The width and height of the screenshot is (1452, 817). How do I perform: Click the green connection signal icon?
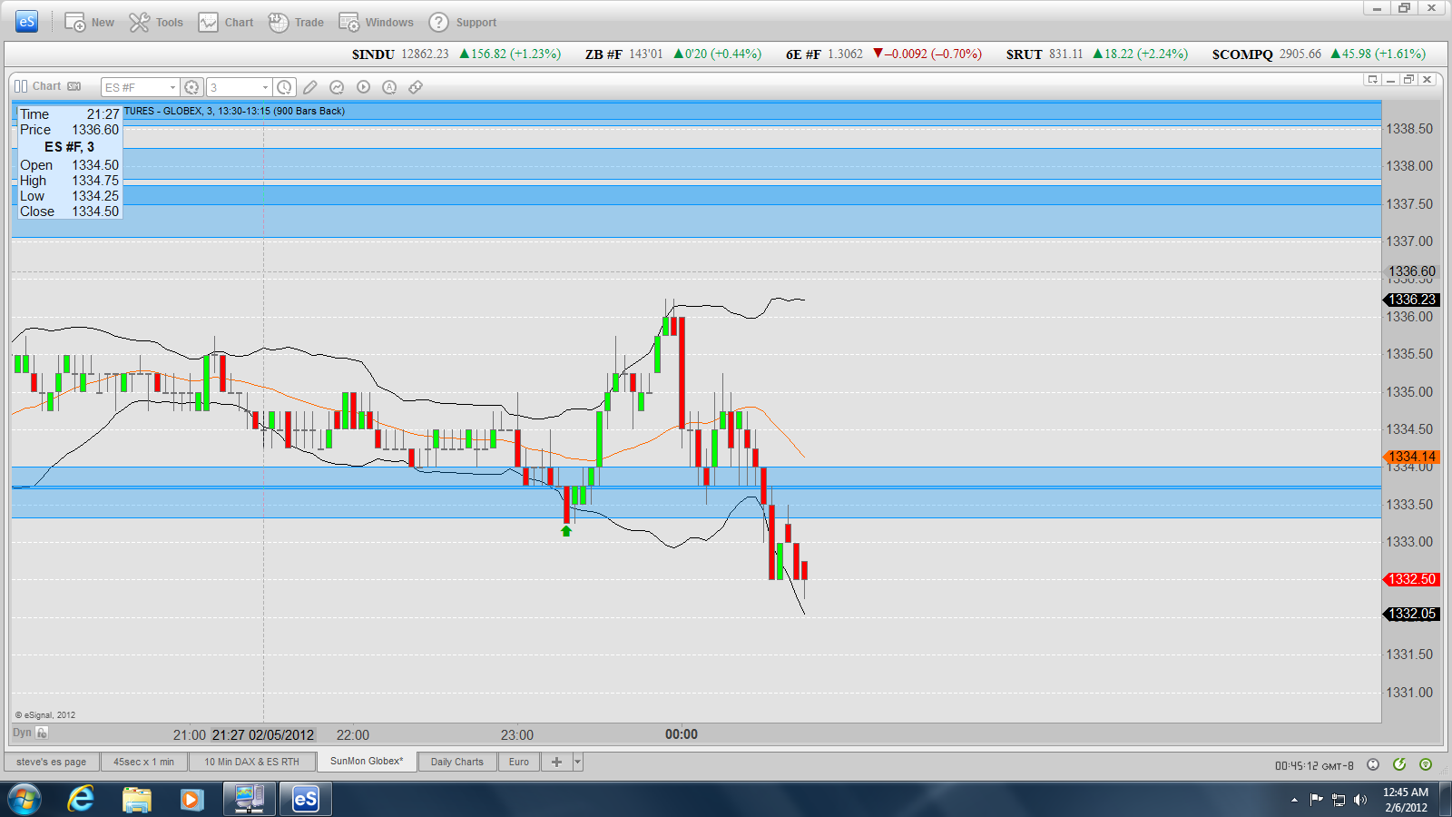click(1426, 764)
